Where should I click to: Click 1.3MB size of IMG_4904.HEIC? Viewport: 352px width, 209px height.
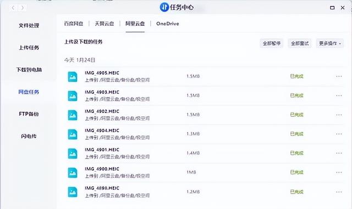coord(193,134)
